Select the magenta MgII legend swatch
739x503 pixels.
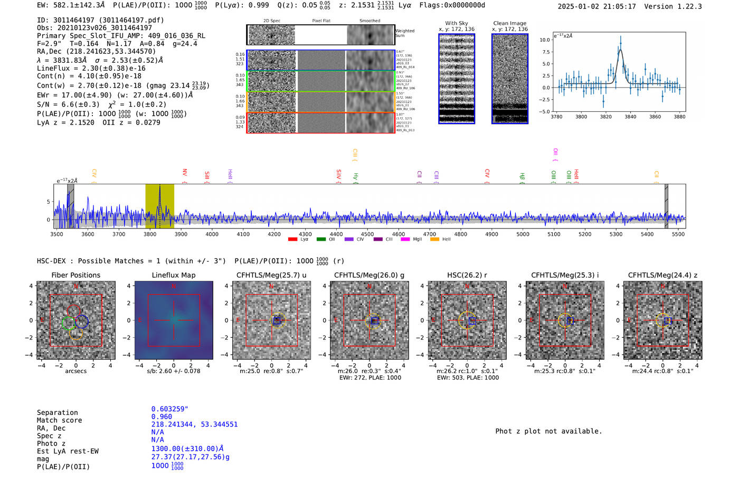pos(405,239)
